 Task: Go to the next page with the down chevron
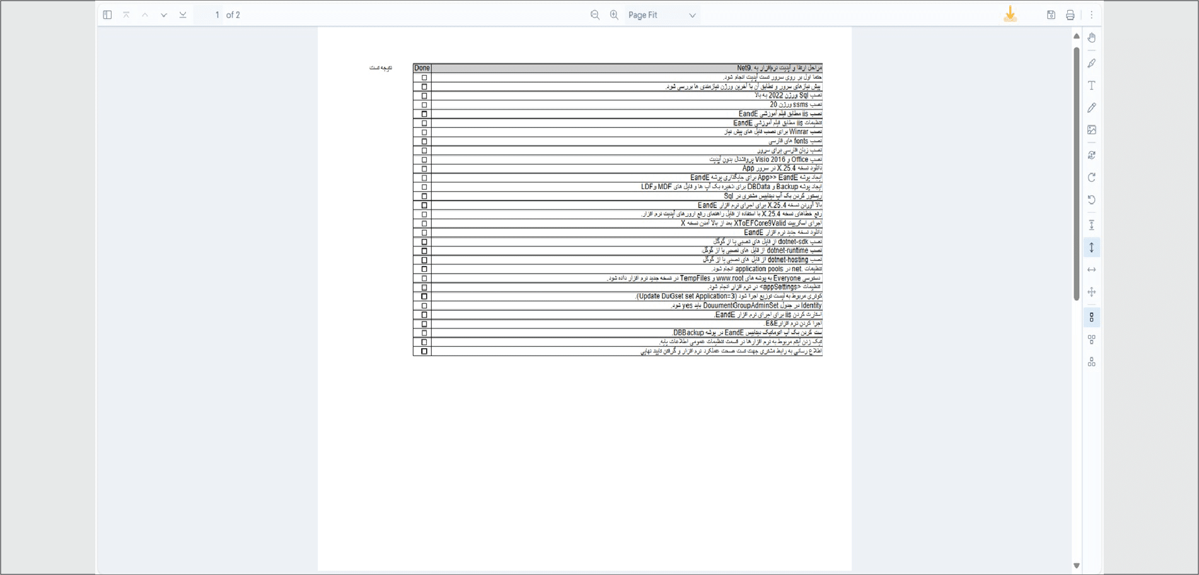(x=164, y=15)
